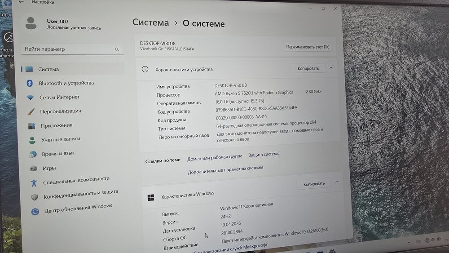Open Сеть и Интернет section

(60, 97)
